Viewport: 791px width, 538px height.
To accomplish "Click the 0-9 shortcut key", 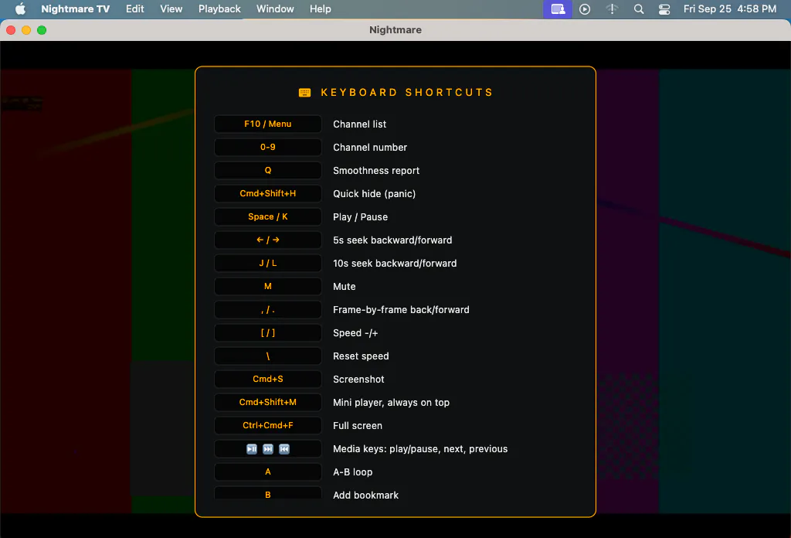I will click(268, 147).
